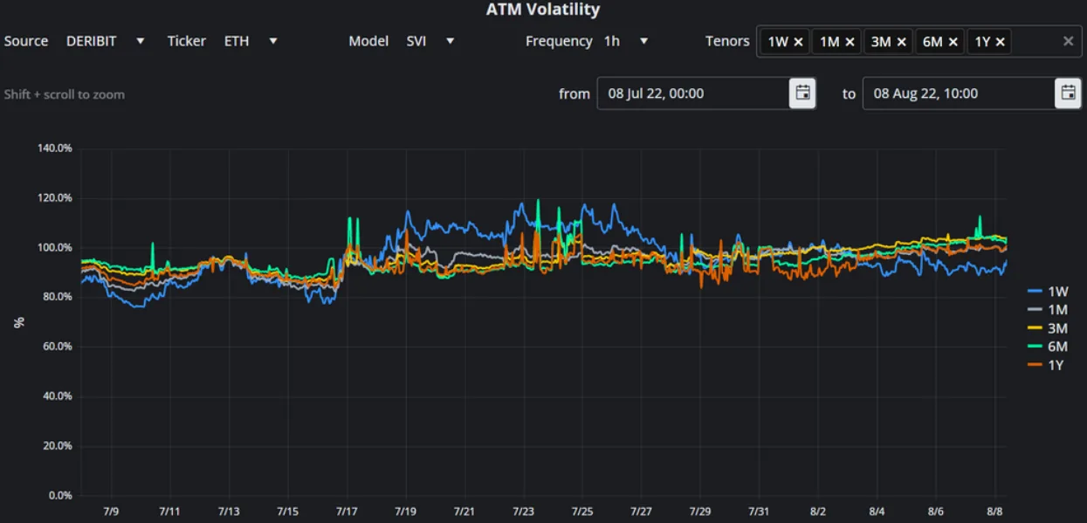Remove the 3M tenor tag
Image resolution: width=1087 pixels, height=523 pixels.
tap(901, 41)
